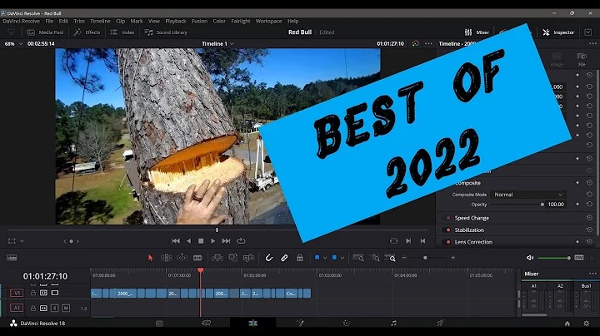600x336 pixels.
Task: Stop playback in the viewer
Action: [x=201, y=241]
